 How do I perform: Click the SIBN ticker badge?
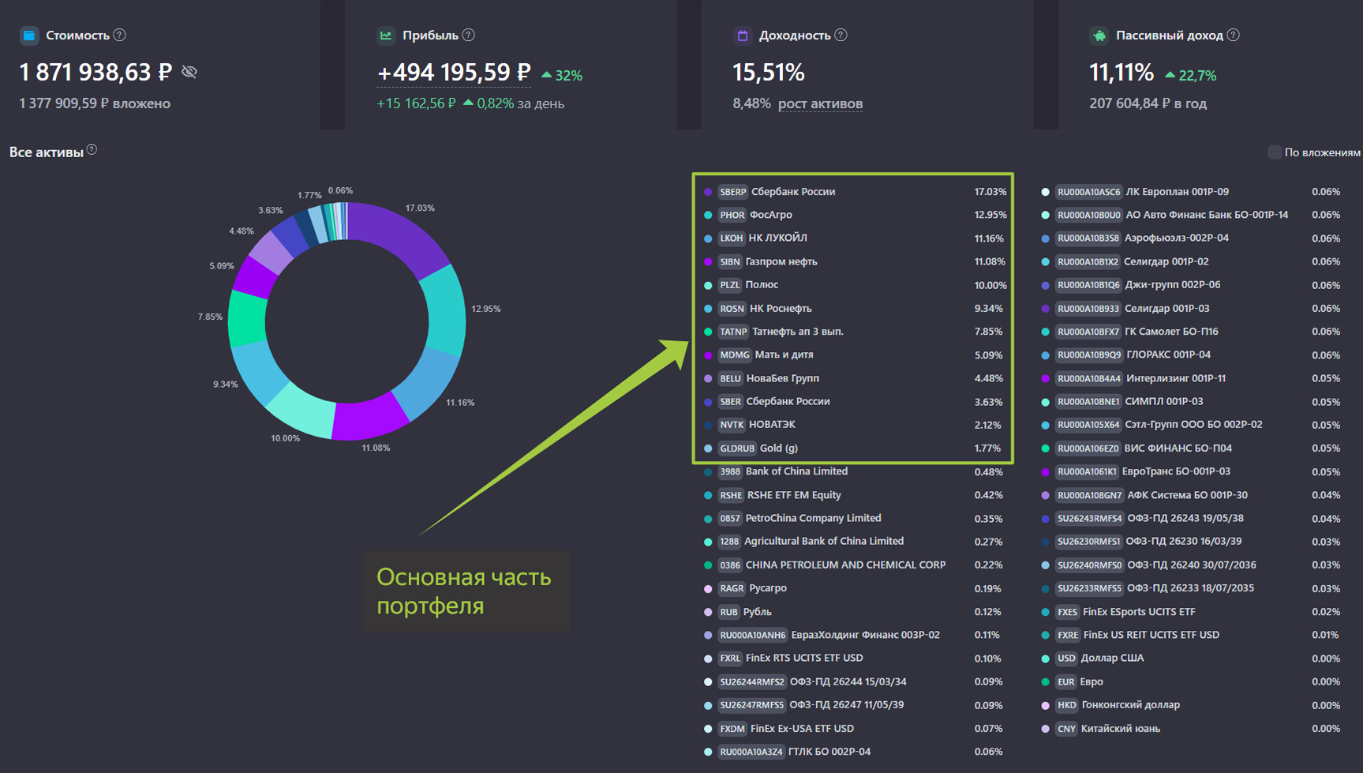pos(729,261)
